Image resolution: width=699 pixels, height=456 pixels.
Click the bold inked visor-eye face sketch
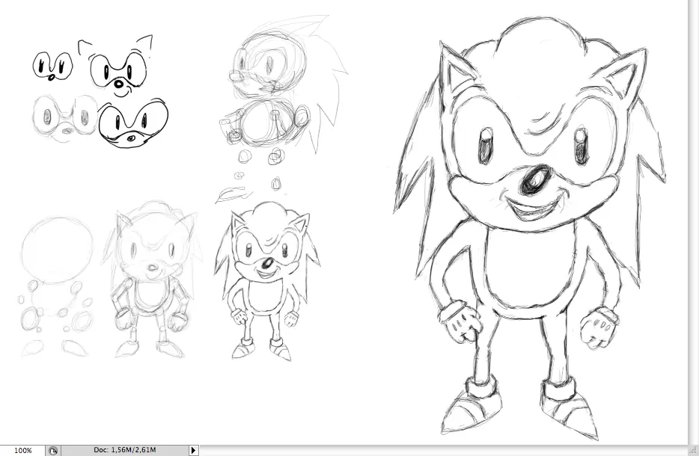coord(133,123)
